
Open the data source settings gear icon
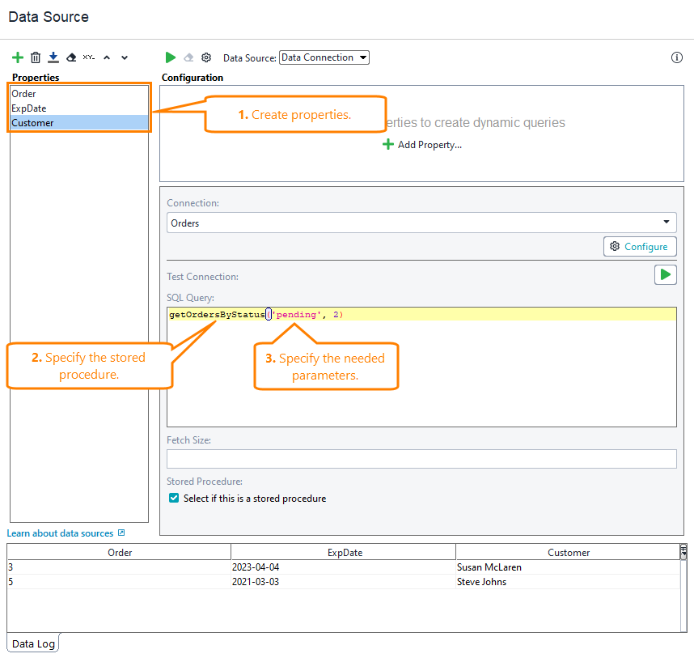(x=206, y=57)
